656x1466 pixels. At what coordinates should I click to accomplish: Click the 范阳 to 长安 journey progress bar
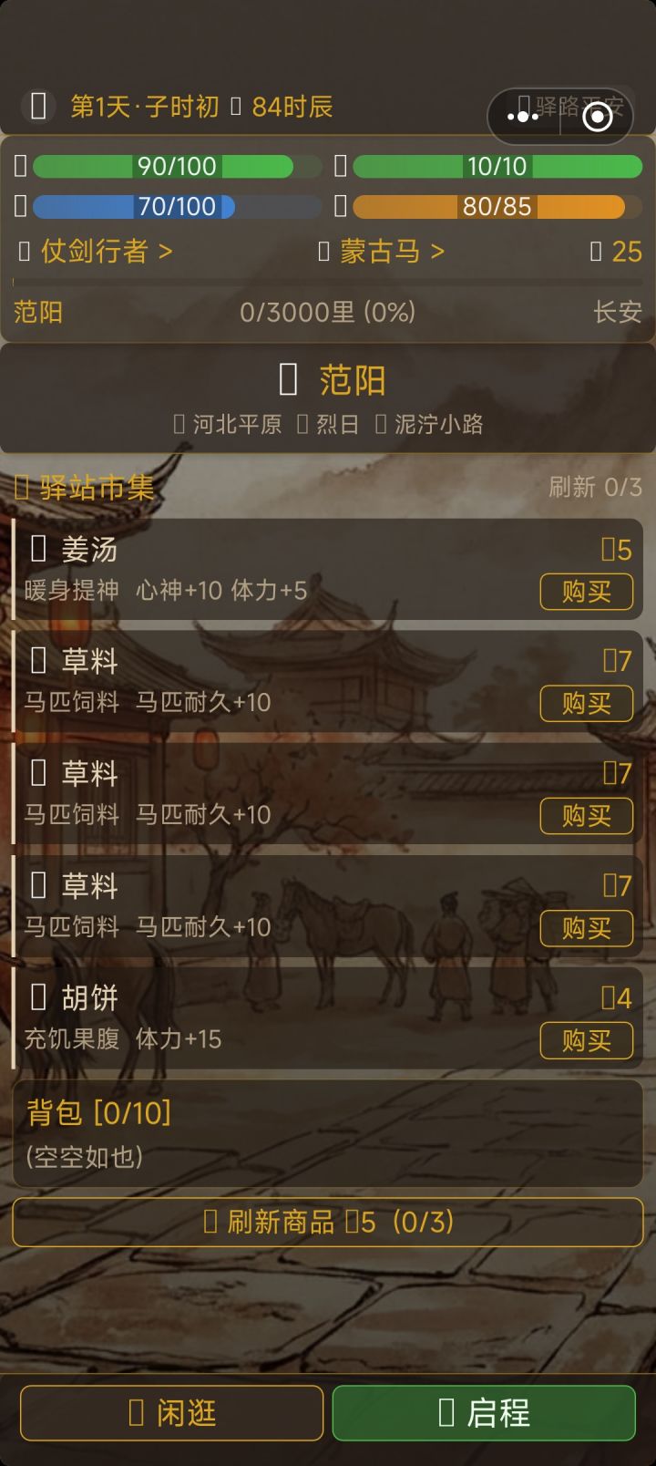click(x=328, y=284)
